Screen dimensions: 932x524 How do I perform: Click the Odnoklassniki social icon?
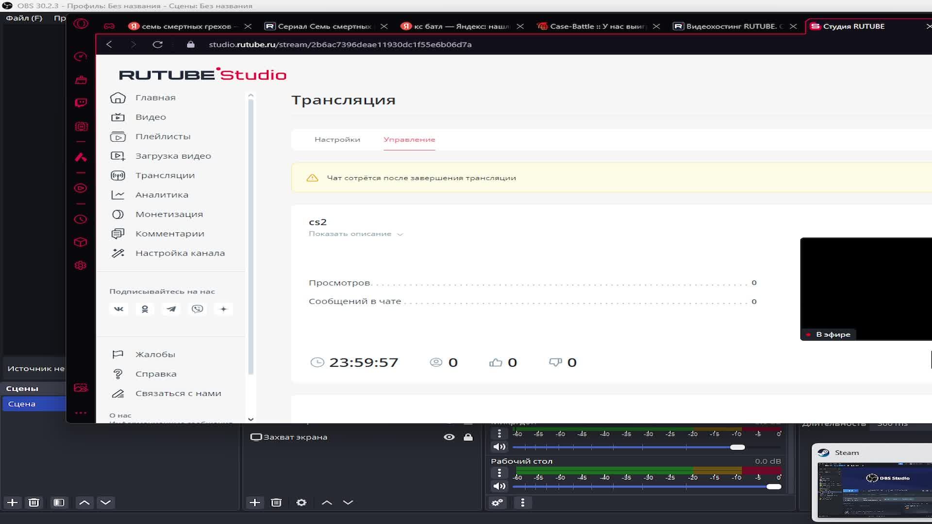(x=145, y=309)
